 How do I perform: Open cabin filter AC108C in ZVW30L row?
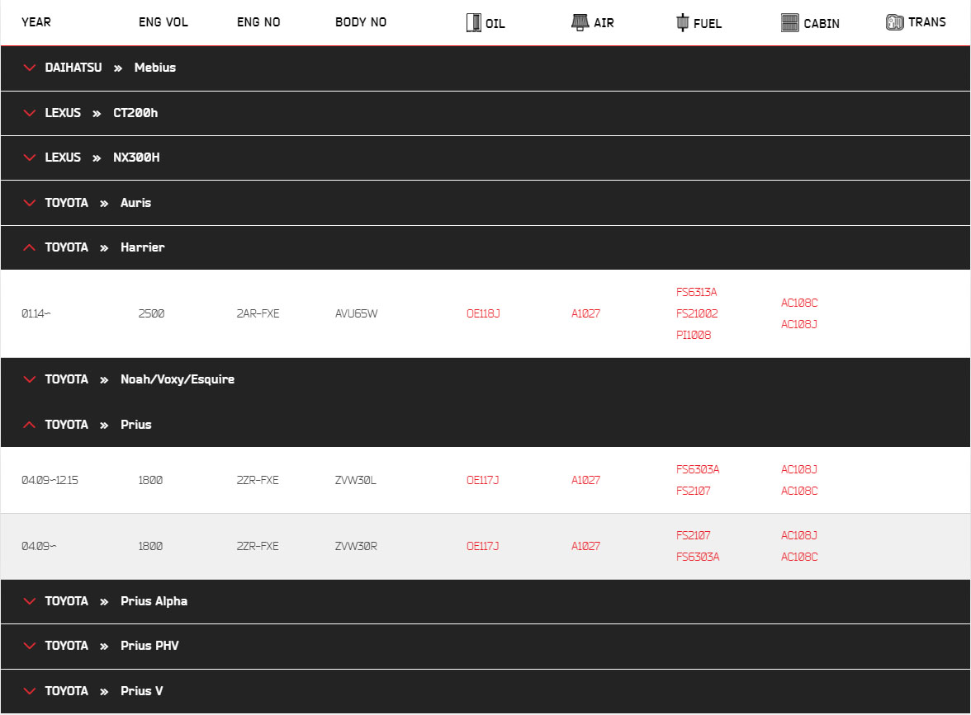pos(799,492)
